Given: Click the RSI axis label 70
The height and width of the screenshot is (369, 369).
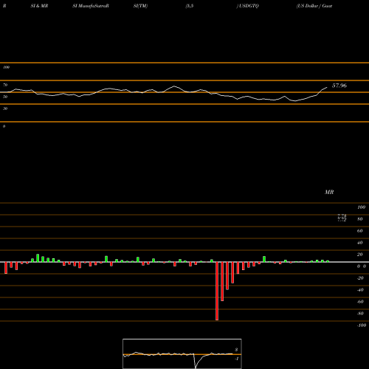Looking at the screenshot, I should pos(5,85).
